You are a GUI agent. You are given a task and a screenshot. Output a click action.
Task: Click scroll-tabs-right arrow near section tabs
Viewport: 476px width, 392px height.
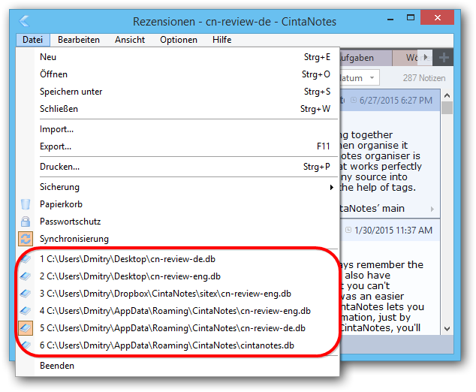[426, 57]
